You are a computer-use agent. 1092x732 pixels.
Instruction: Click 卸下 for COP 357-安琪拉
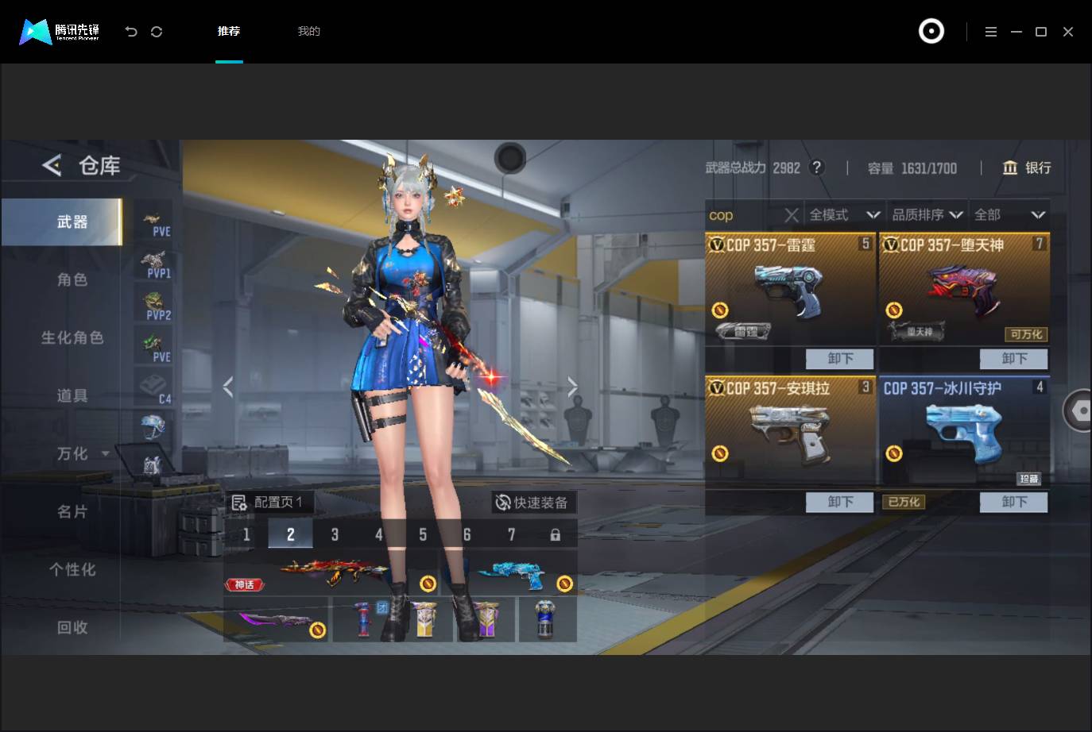840,502
